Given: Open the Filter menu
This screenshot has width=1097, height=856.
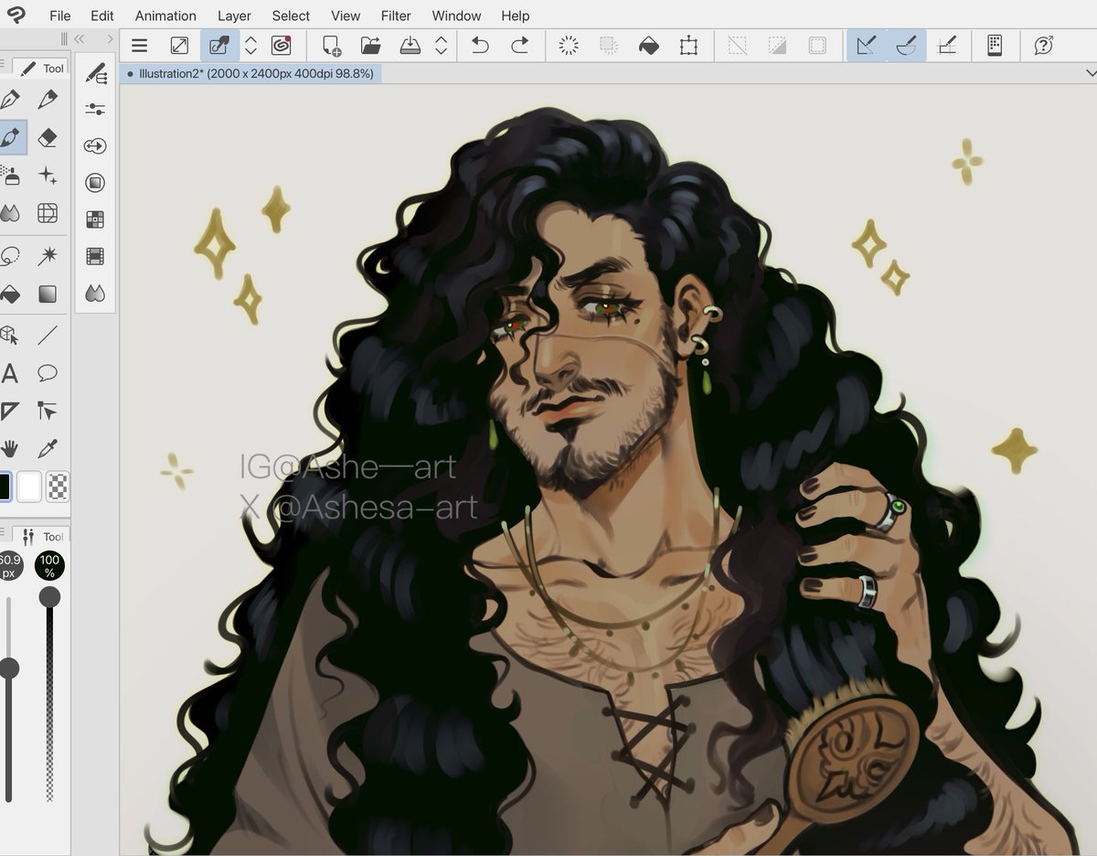Looking at the screenshot, I should coord(396,16).
